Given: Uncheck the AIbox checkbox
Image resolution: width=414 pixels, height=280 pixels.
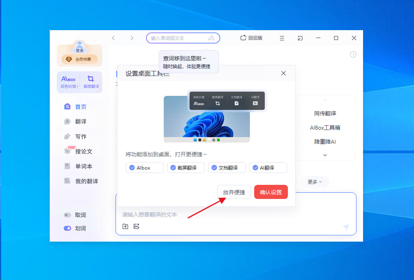Looking at the screenshot, I should [132, 168].
